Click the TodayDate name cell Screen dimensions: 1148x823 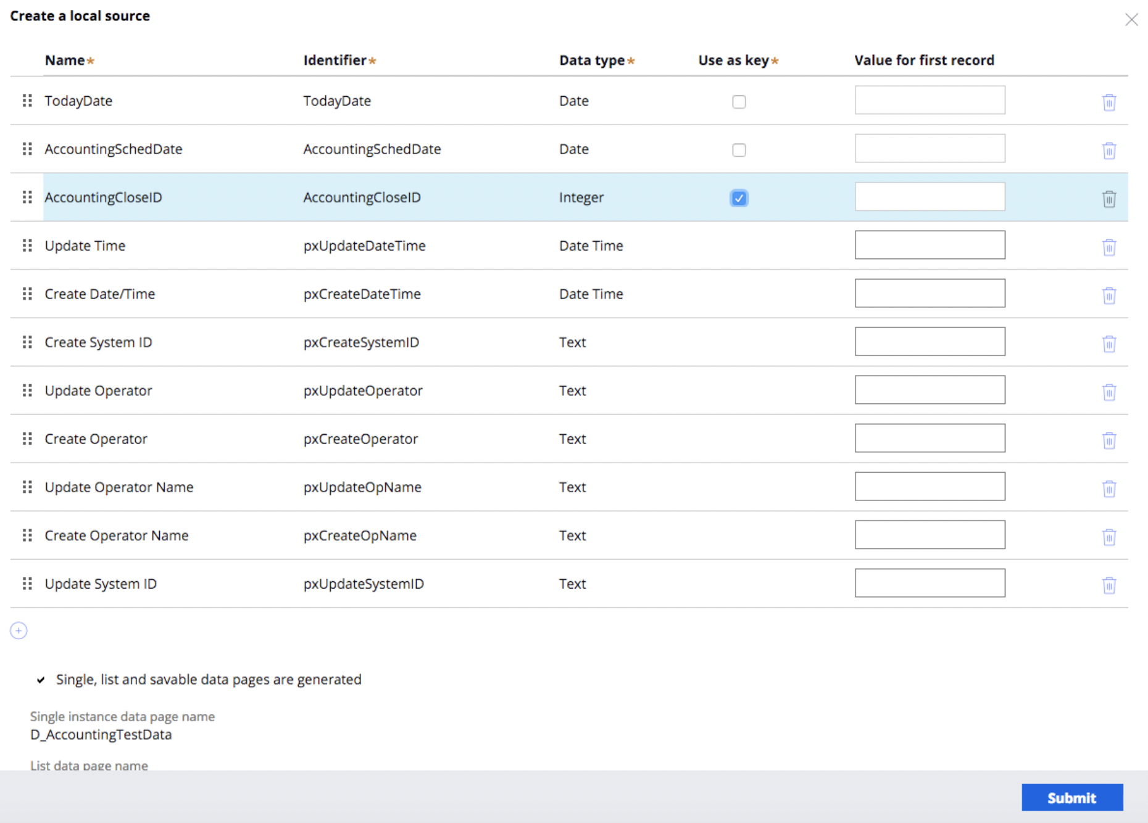coord(78,101)
